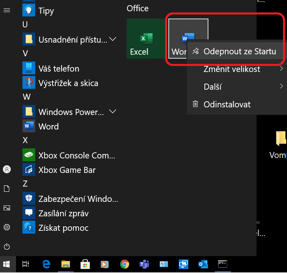Select Změnit velikost menu entry
The height and width of the screenshot is (273, 287).
[236, 69]
